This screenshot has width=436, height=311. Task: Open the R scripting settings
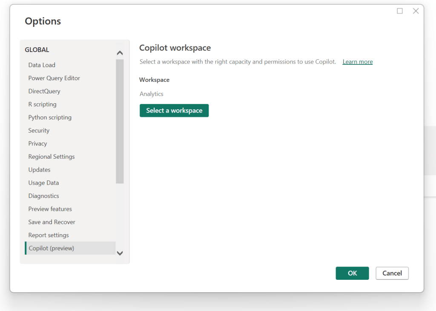click(x=42, y=104)
